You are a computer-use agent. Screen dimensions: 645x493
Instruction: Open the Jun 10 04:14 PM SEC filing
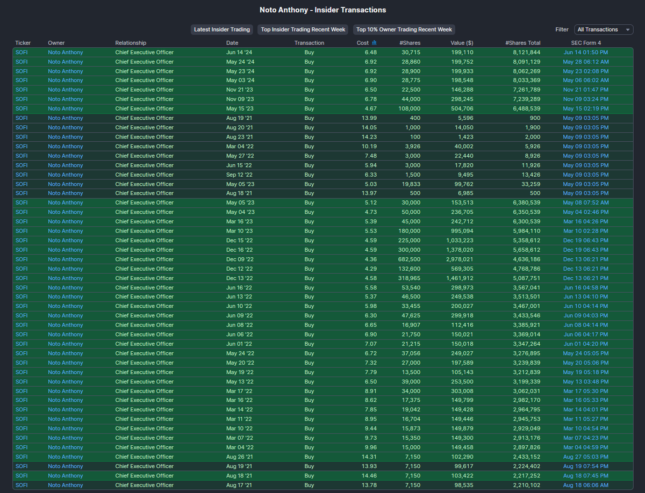[x=586, y=306]
